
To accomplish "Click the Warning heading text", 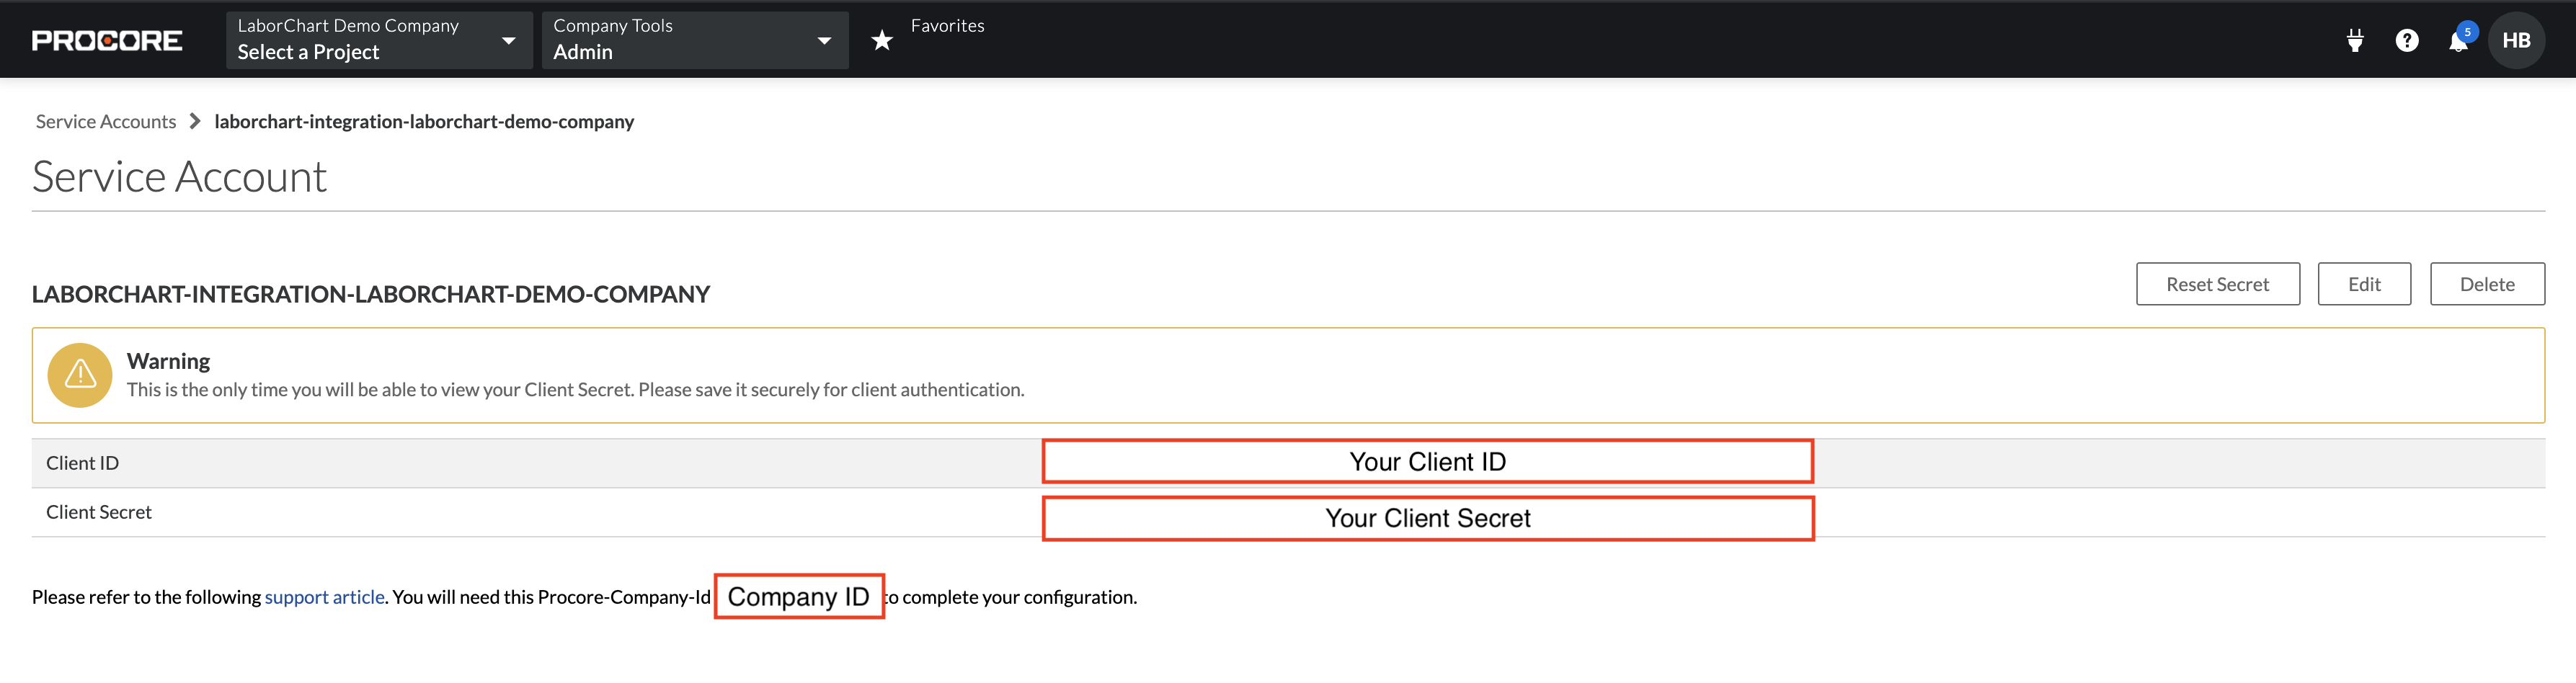I will (168, 361).
